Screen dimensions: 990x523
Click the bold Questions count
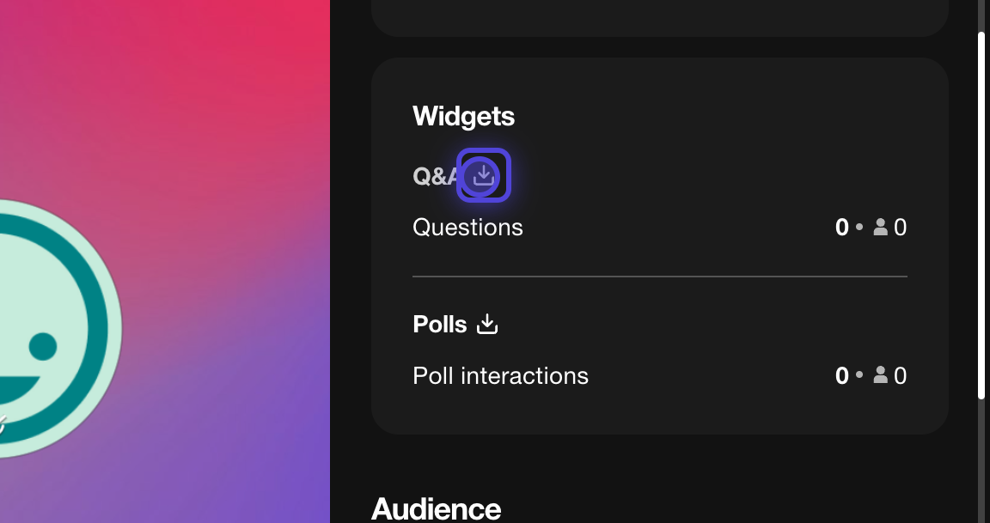(842, 228)
